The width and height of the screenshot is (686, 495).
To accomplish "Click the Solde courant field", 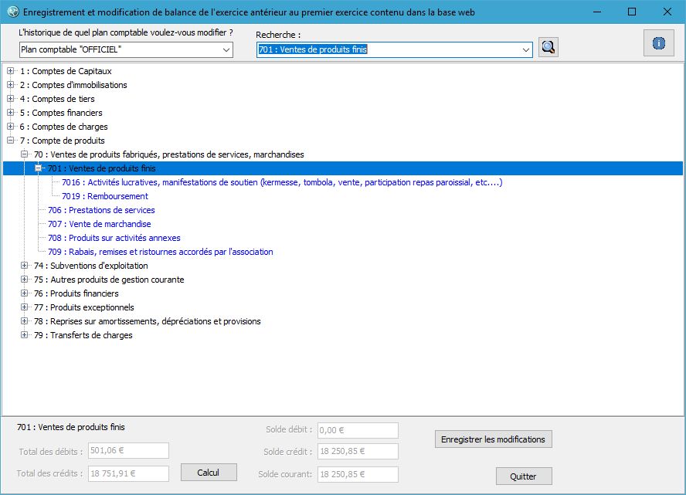I will [358, 474].
